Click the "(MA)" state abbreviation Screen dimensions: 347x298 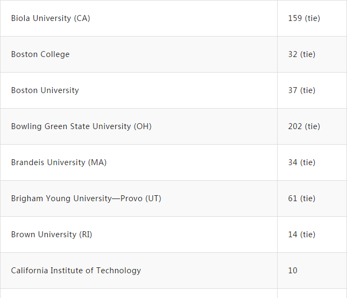[x=97, y=162]
